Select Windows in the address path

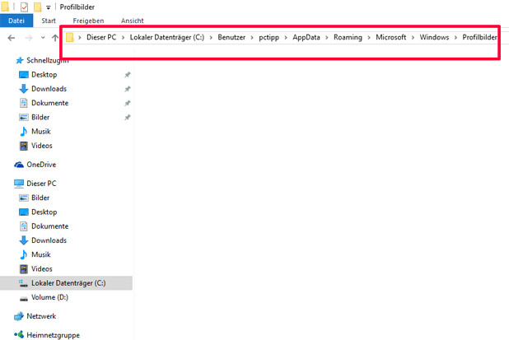click(434, 37)
